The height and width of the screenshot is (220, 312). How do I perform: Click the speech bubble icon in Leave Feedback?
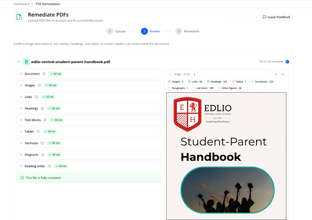tap(264, 17)
